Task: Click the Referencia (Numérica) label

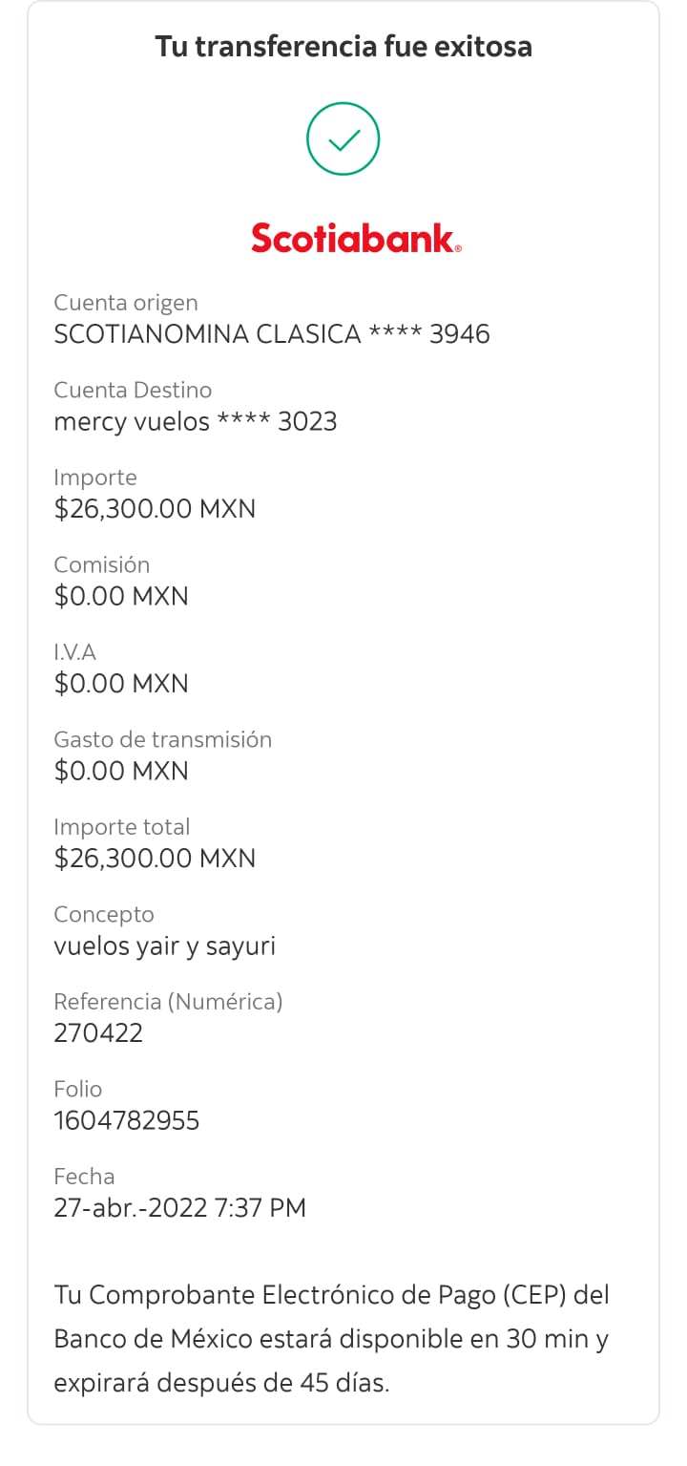Action: [x=169, y=1002]
